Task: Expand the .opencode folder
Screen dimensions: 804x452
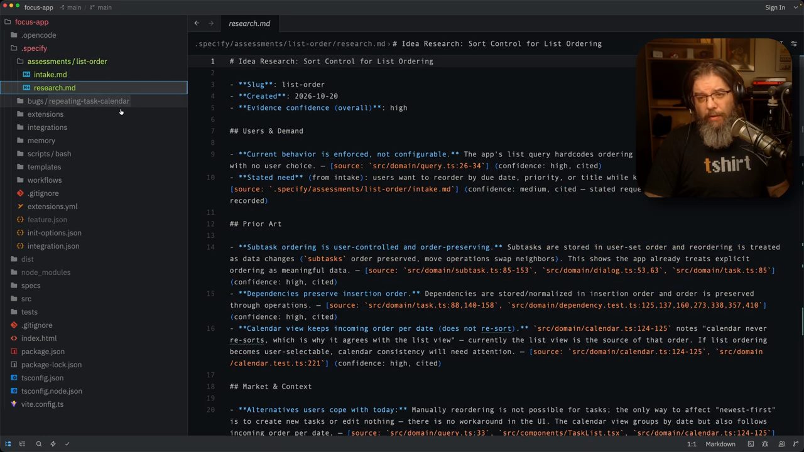Action: click(x=34, y=35)
